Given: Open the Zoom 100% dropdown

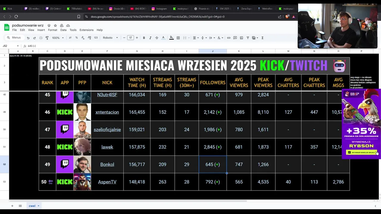Looking at the screenshot, I should tap(58, 38).
